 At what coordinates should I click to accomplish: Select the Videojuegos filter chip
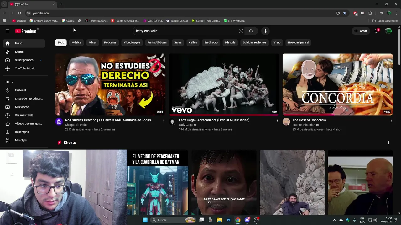pos(132,42)
